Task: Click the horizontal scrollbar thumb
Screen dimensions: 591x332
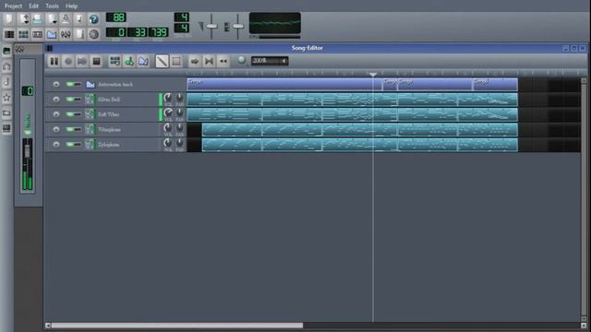Action: click(177, 326)
